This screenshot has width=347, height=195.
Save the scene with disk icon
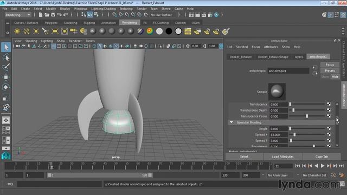(53, 15)
